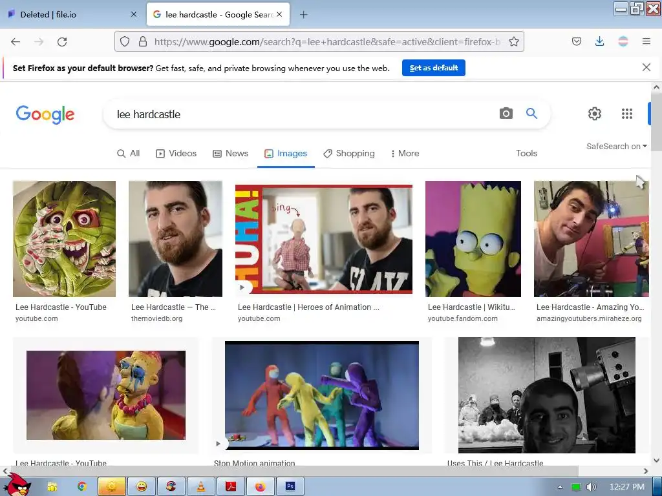Open Google quick settings gear
The image size is (662, 496).
coord(595,114)
